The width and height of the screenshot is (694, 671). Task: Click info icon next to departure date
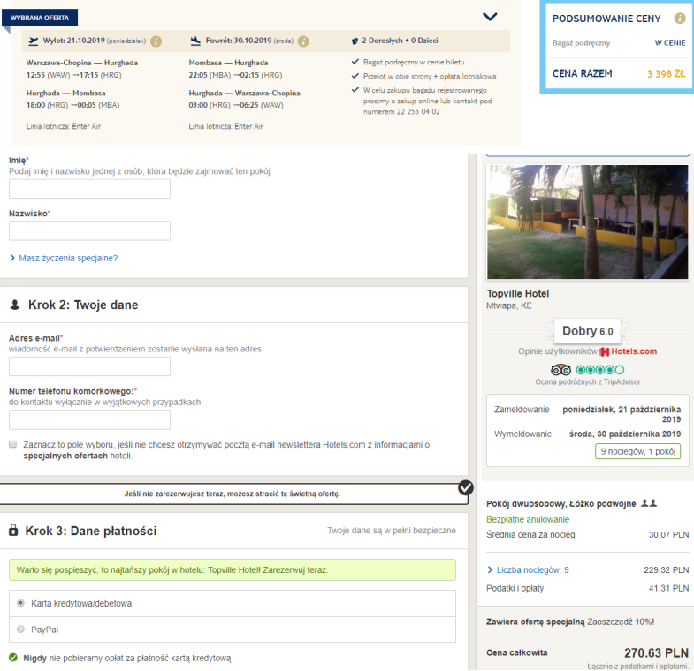[x=156, y=41]
